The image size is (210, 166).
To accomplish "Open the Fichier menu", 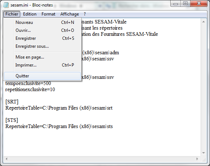I will [x=12, y=14].
